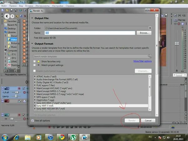This screenshot has width=188, height=141.
Task: Open the Справка menu
Action: 70,6
